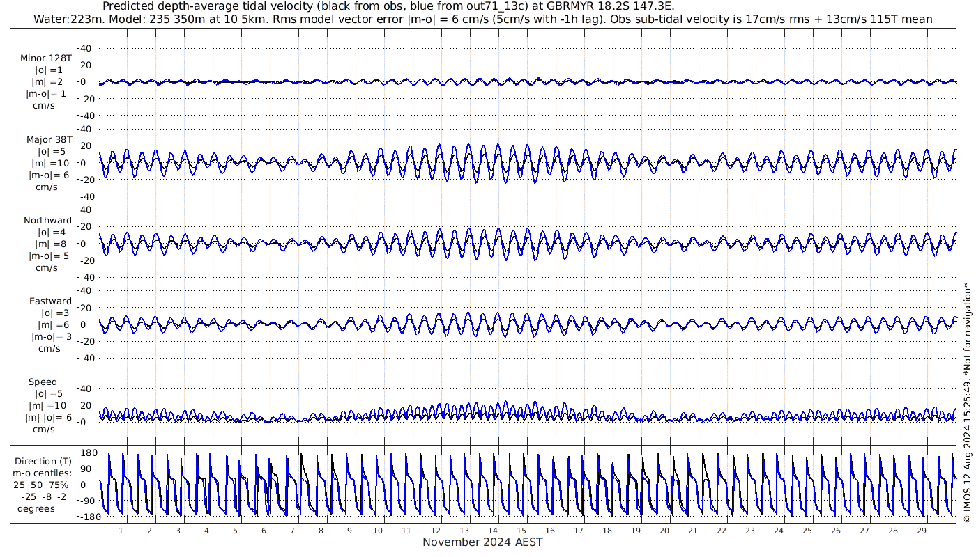976x557 pixels.
Task: Click '|m| =10' in Major 38T panel
Action: [51, 163]
